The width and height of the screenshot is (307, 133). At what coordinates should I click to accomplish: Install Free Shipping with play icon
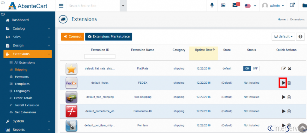(x=284, y=97)
